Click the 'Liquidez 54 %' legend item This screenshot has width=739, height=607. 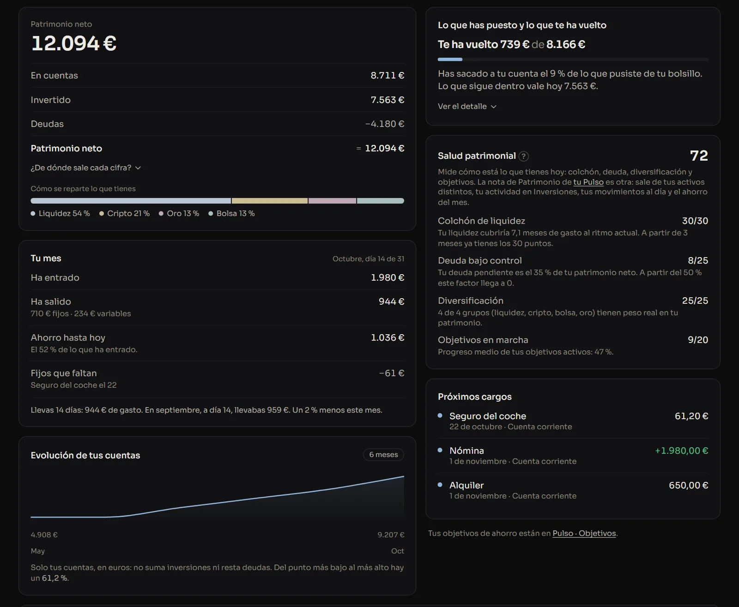60,213
